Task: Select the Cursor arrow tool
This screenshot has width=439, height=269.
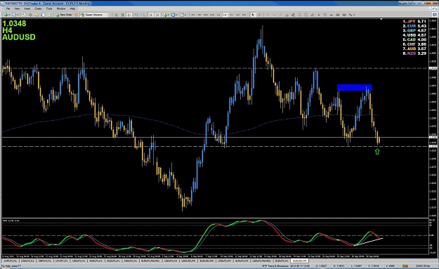Action: (x=253, y=15)
